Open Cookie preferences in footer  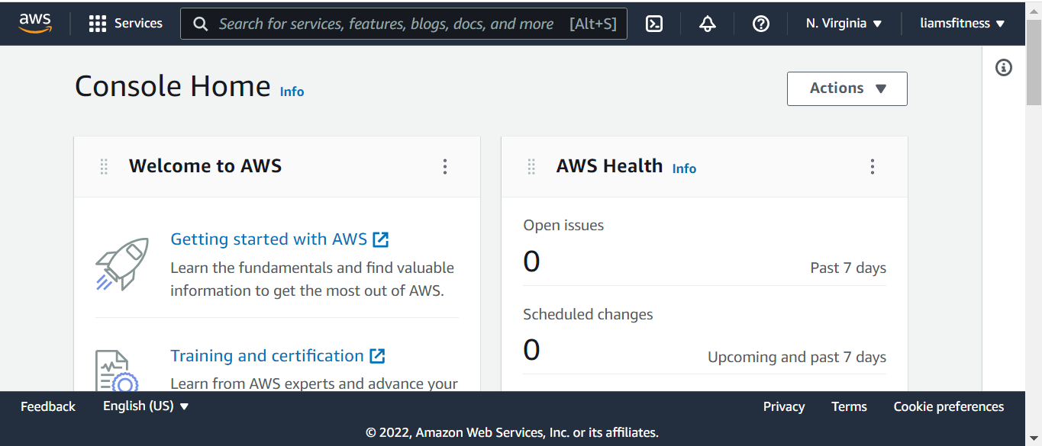click(948, 406)
